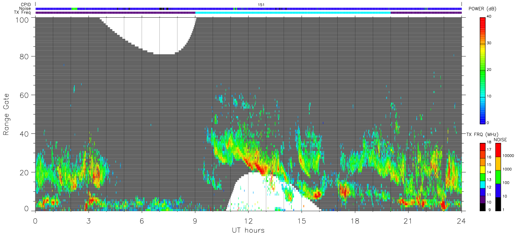Click the '12' tick on UT hours axis
The height and width of the screenshot is (239, 519).
(x=249, y=221)
